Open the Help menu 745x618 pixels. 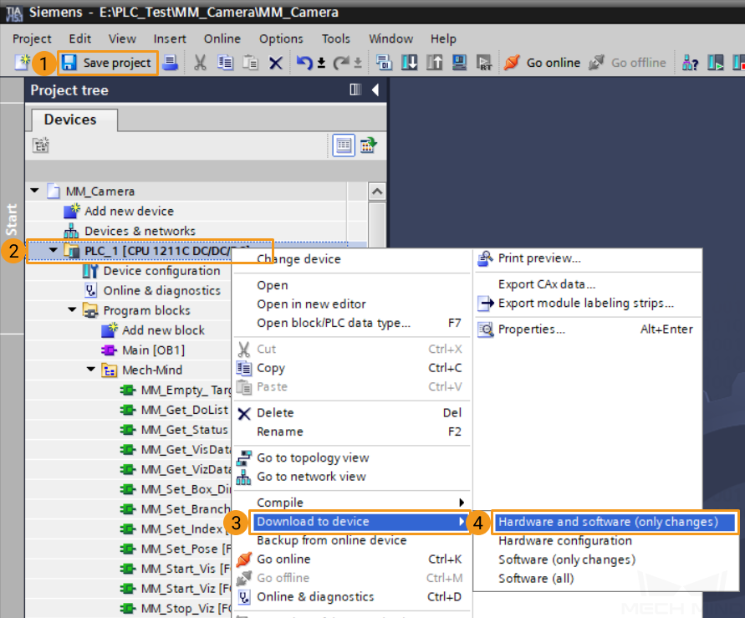443,38
